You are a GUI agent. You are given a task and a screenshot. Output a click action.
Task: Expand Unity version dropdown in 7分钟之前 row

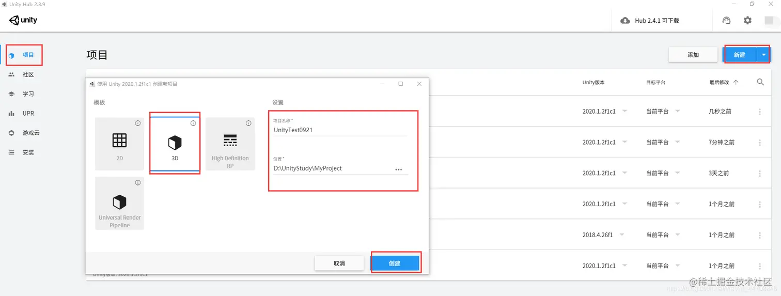click(x=624, y=142)
